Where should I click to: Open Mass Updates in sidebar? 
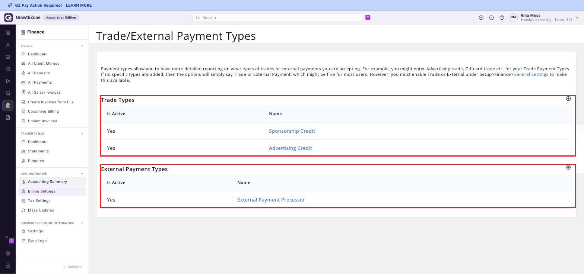[x=41, y=210]
